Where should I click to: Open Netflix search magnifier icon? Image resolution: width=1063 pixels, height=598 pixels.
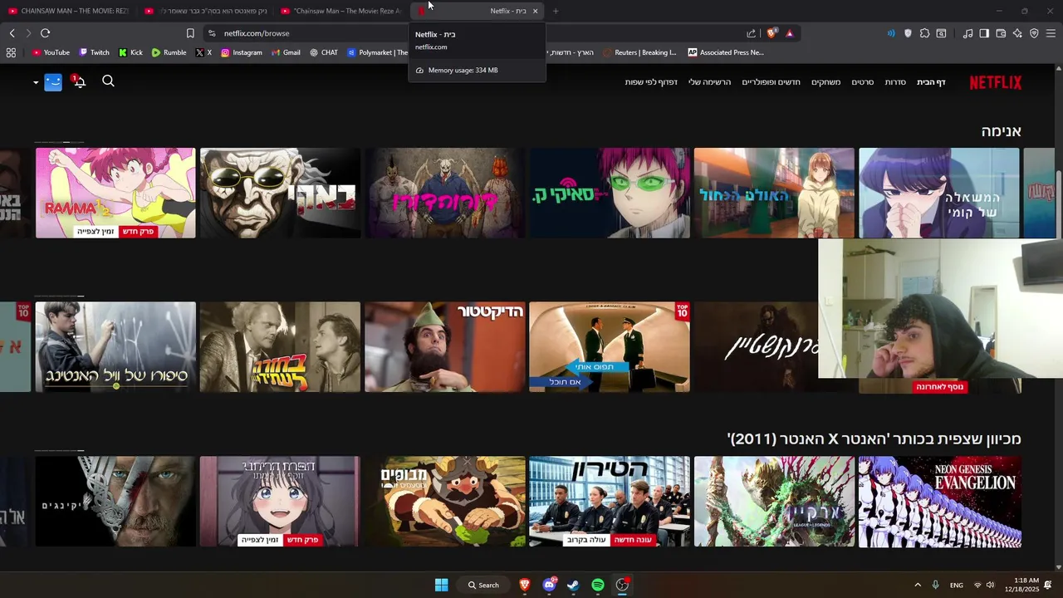(x=108, y=81)
